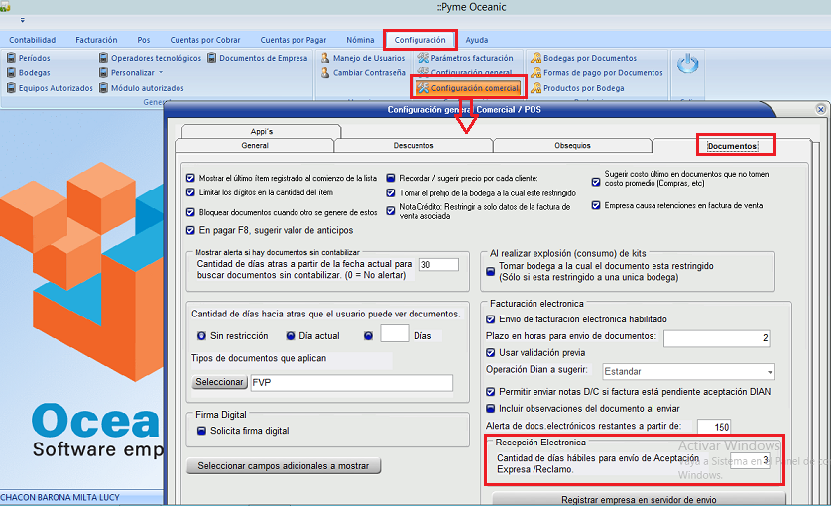Toggle 'Bloquear documentos cuando otro se genere' checkbox
This screenshot has height=506, width=831.
[191, 212]
